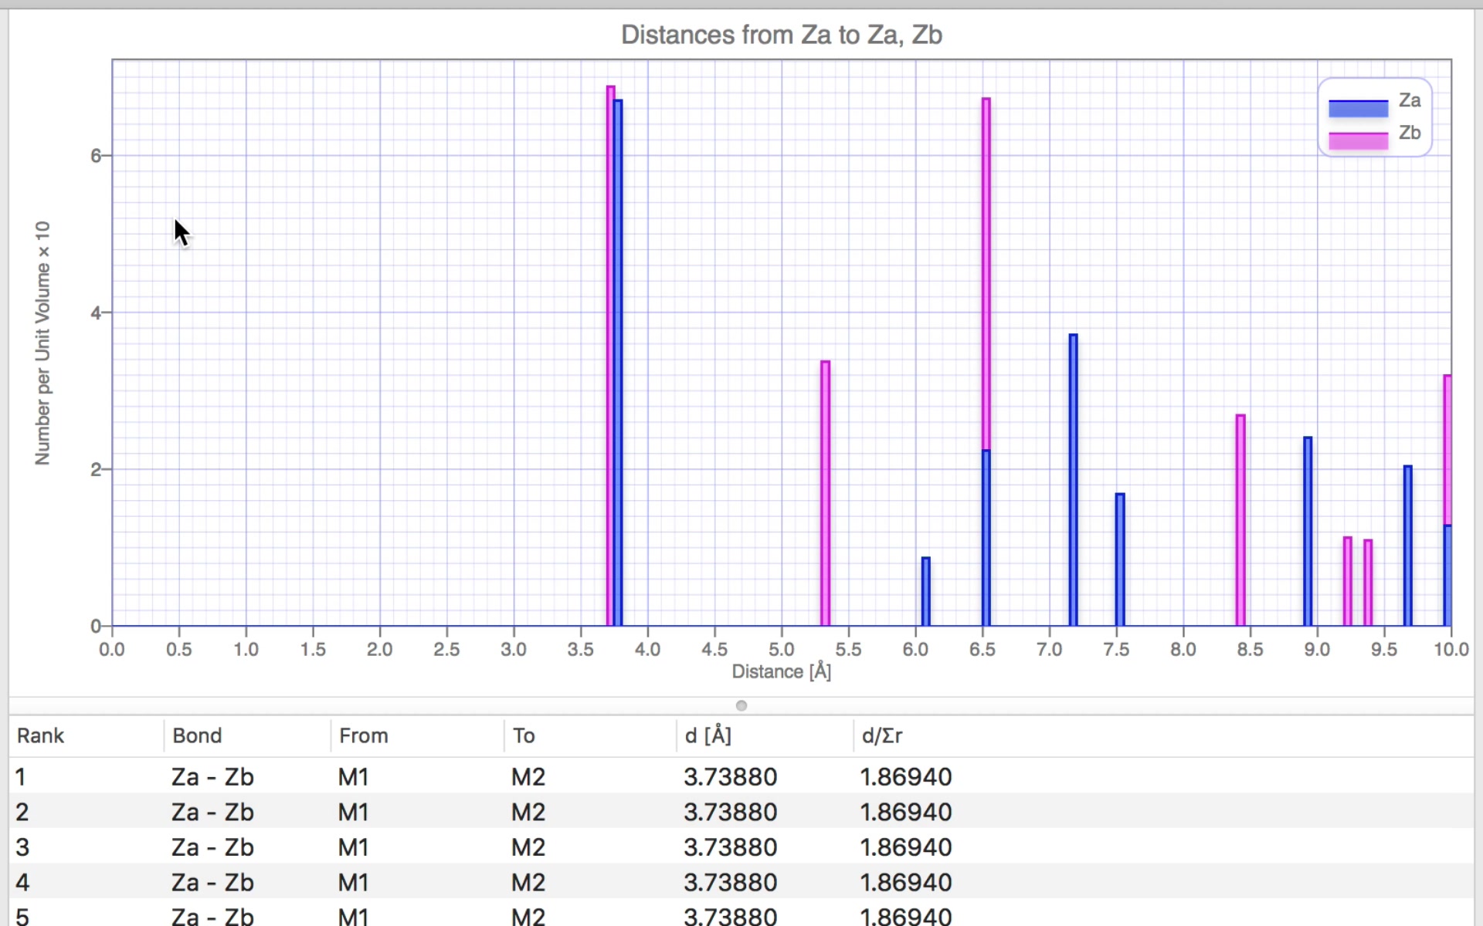This screenshot has width=1483, height=926.
Task: Click the blue Za bar near 8.9 Å
Action: [1308, 531]
